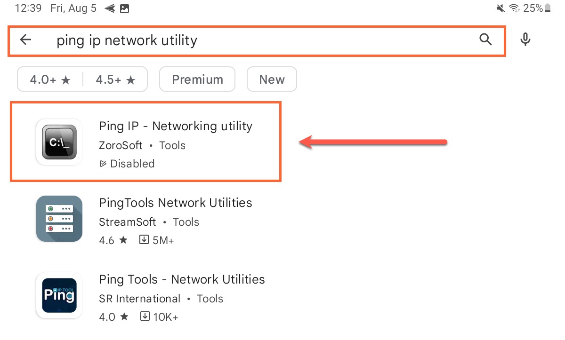Open Ping IP - Networking utility result

146,142
